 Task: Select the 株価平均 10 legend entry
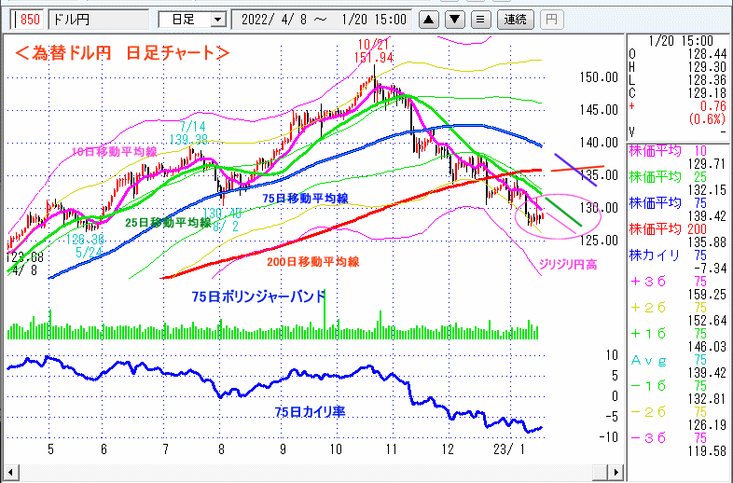679,150
